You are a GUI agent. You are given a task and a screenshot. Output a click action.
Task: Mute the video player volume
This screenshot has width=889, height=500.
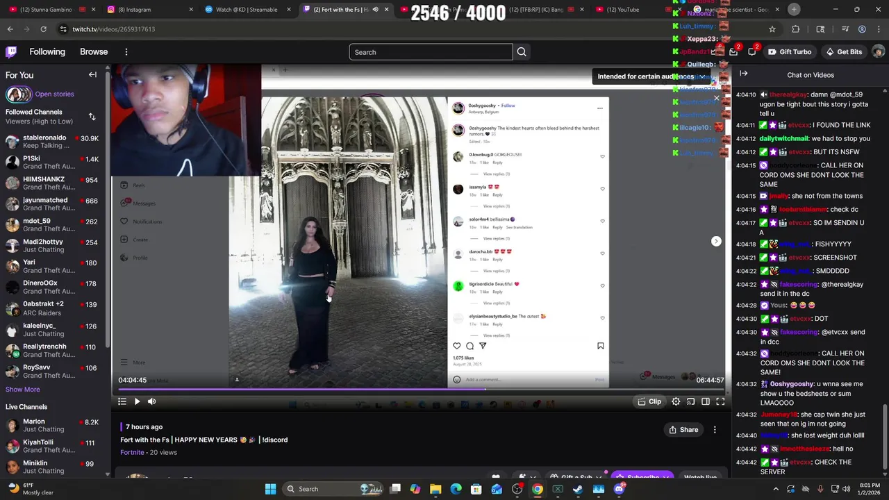(151, 401)
